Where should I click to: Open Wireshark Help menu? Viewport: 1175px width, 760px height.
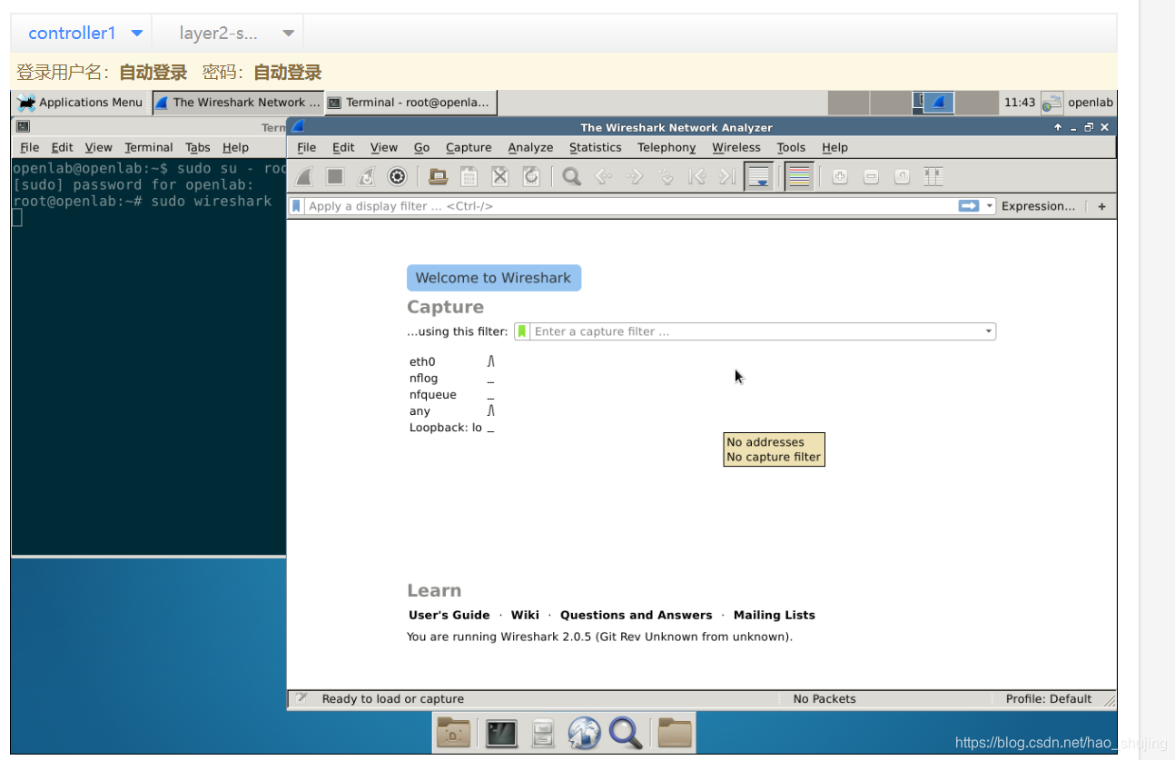[834, 147]
